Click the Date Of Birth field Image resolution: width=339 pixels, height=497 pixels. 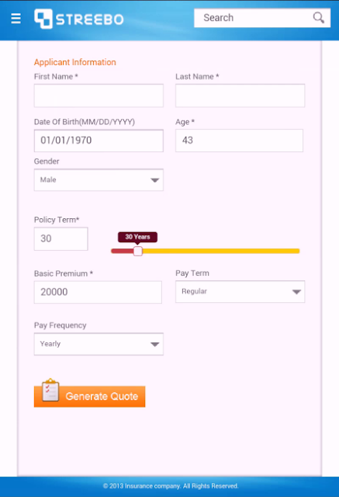coord(99,141)
